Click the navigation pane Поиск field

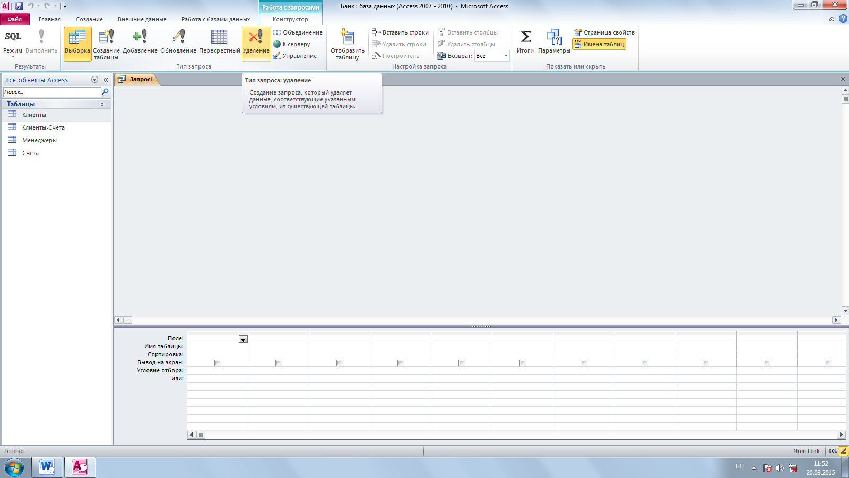[51, 92]
